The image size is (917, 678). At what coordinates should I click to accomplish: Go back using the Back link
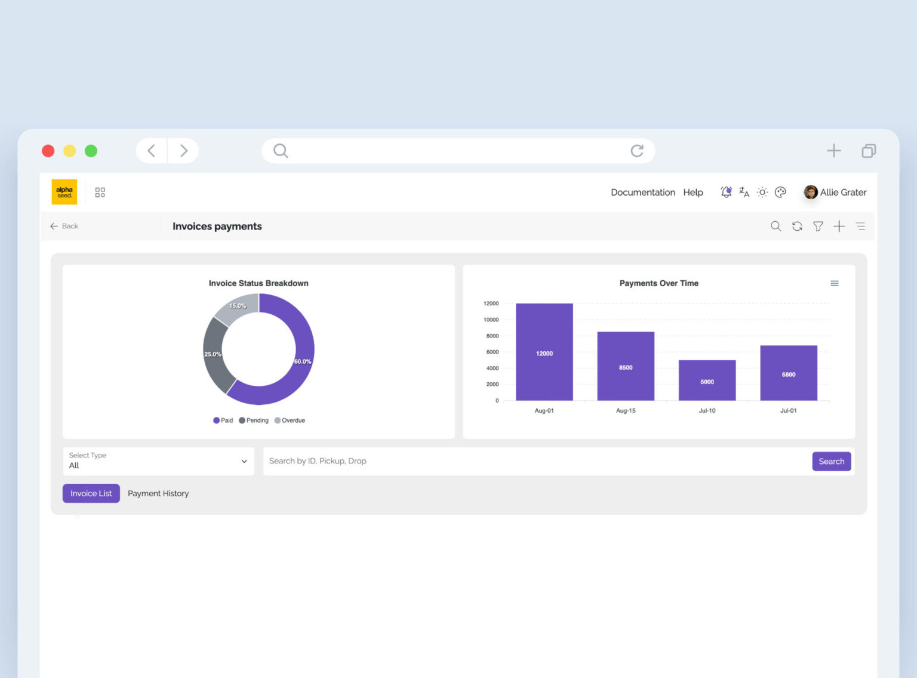pos(64,226)
